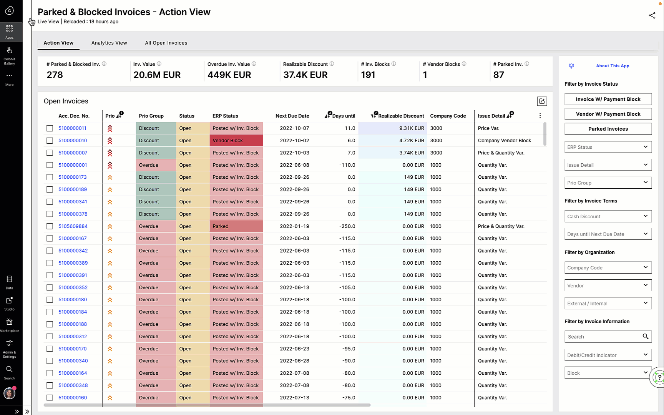Viewport: 664px width, 415px height.
Task: Open the Apps grid in sidebar
Action: (9, 32)
